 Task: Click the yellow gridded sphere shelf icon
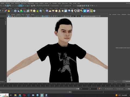[x=34, y=11]
